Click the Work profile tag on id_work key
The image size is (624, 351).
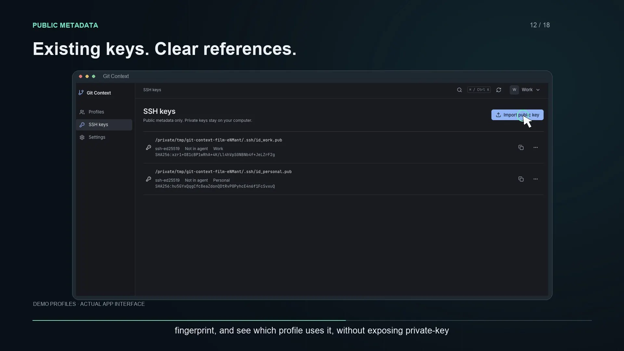[x=218, y=149]
